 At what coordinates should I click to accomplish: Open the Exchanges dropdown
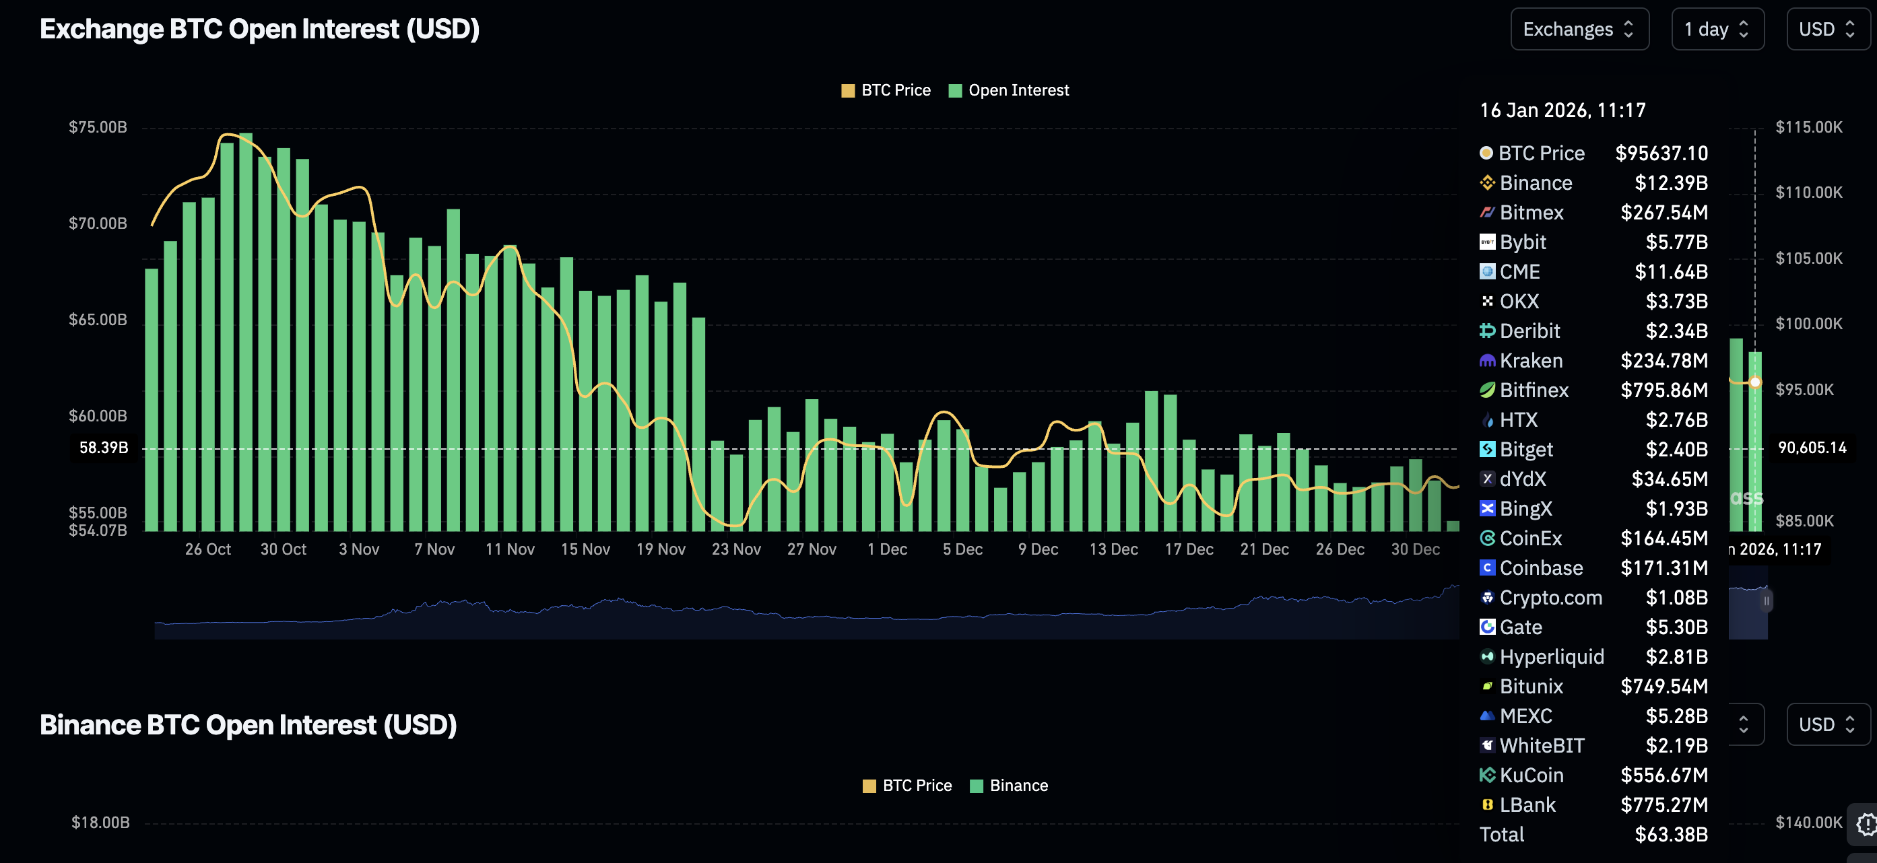tap(1579, 29)
